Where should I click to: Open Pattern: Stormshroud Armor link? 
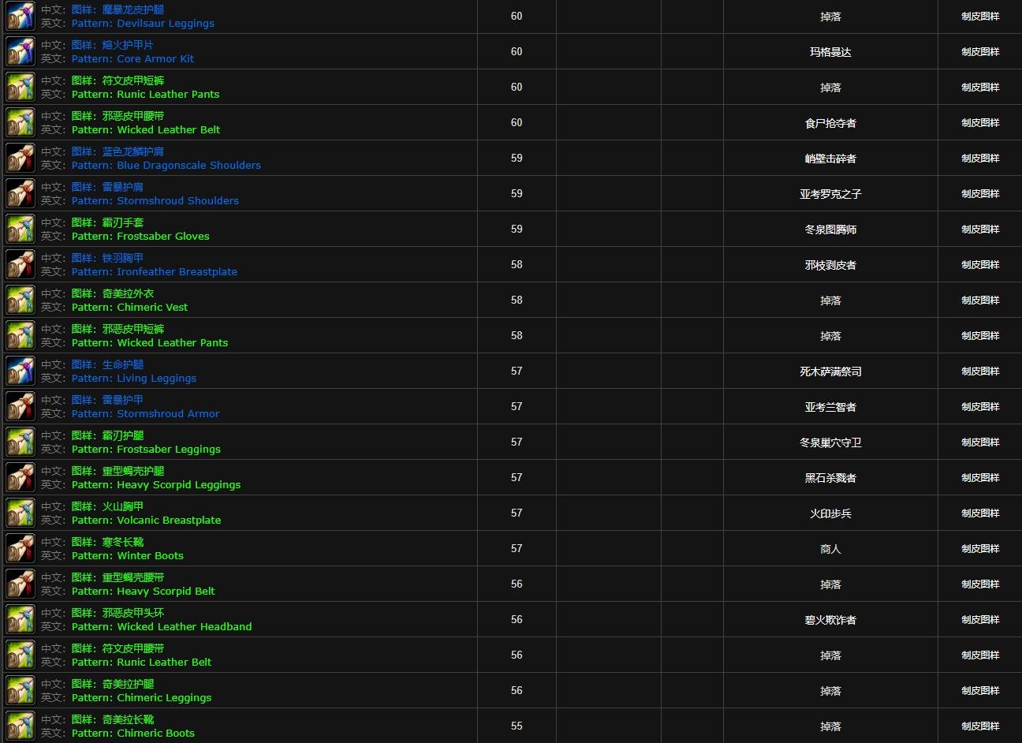145,414
